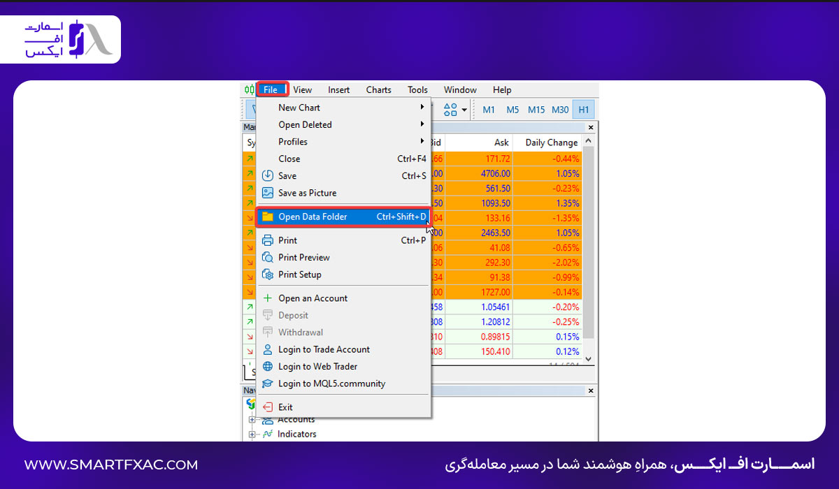
Task: Expand the Accounts tree node
Action: tap(252, 420)
